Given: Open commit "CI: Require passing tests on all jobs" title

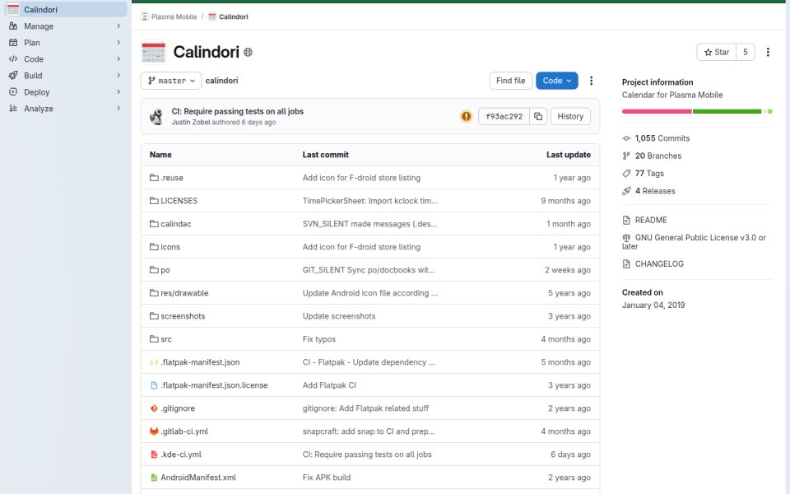Looking at the screenshot, I should click(237, 111).
